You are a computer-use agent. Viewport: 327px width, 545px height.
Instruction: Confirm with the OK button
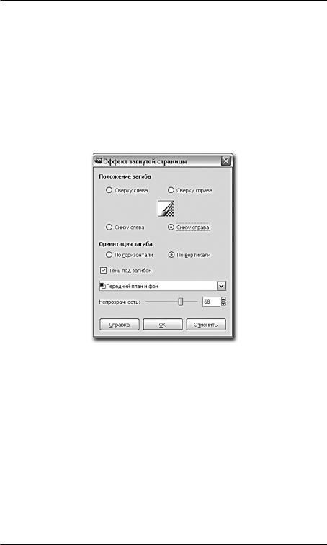(163, 324)
